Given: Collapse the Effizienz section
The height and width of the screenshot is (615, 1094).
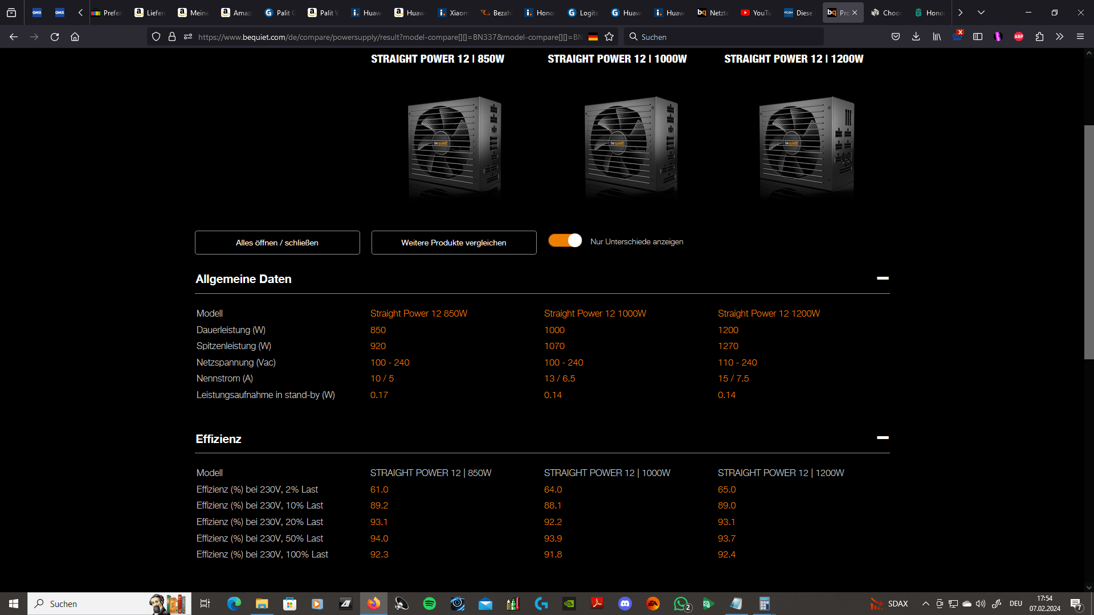Looking at the screenshot, I should (x=883, y=438).
